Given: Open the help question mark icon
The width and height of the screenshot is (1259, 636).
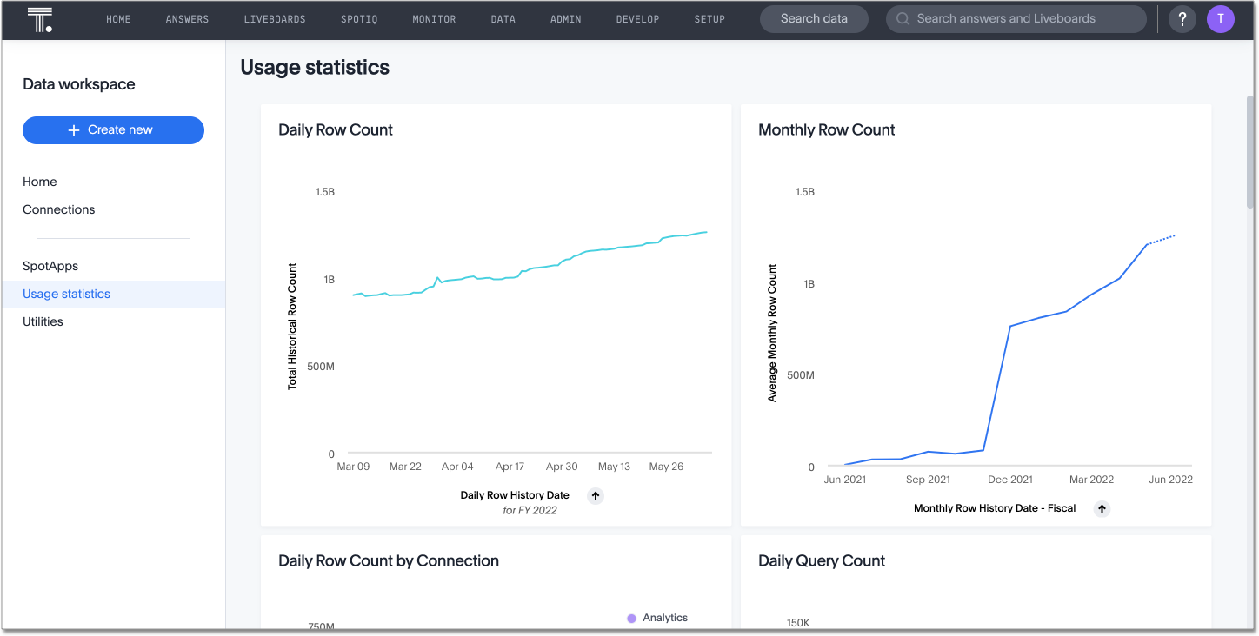Looking at the screenshot, I should (1182, 18).
